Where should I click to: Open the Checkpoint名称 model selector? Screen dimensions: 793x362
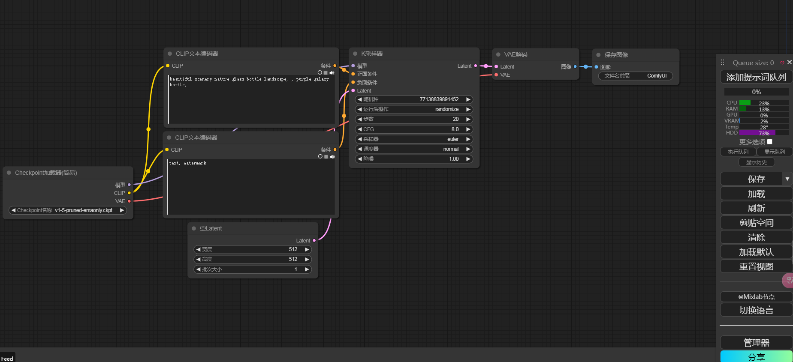point(68,210)
